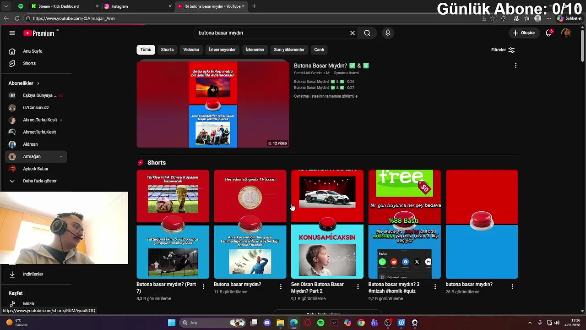Select the Son yüklenenler filter chip
The width and height of the screenshot is (586, 330).
pos(289,49)
